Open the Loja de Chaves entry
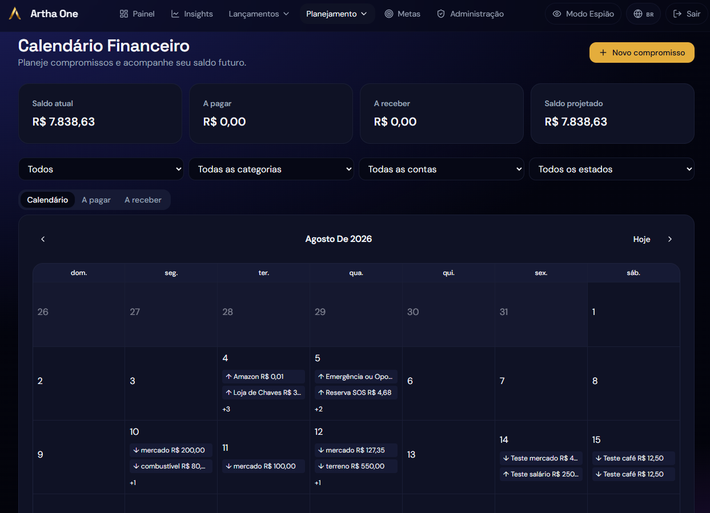The height and width of the screenshot is (513, 710). pyautogui.click(x=263, y=393)
